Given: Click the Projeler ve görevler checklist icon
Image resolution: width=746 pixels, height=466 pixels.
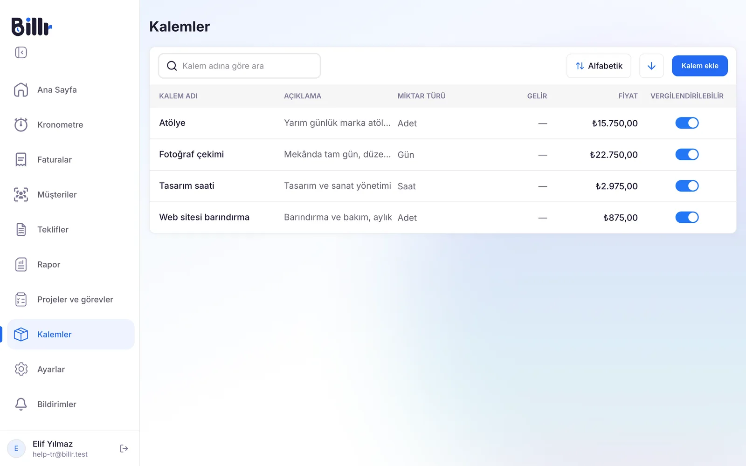Looking at the screenshot, I should [x=21, y=299].
